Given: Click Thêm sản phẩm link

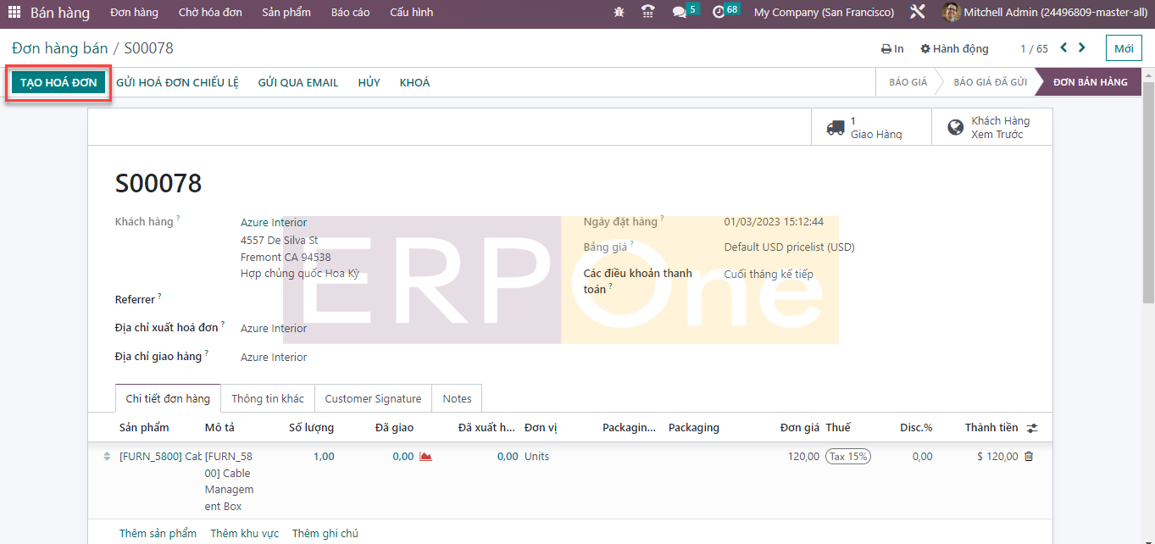Looking at the screenshot, I should (158, 533).
